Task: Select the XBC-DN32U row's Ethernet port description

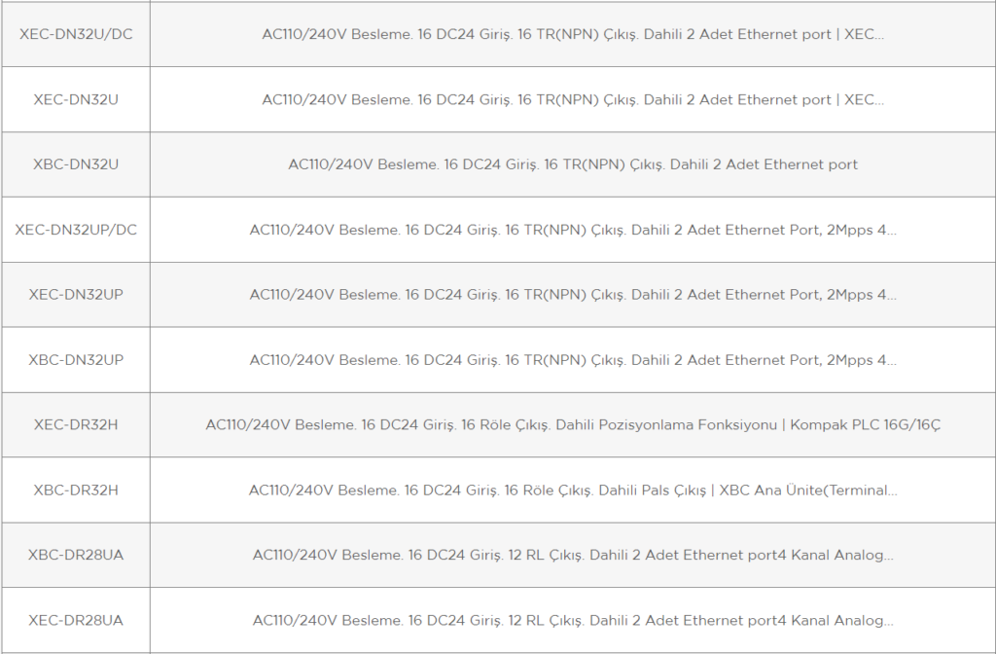Action: [573, 164]
